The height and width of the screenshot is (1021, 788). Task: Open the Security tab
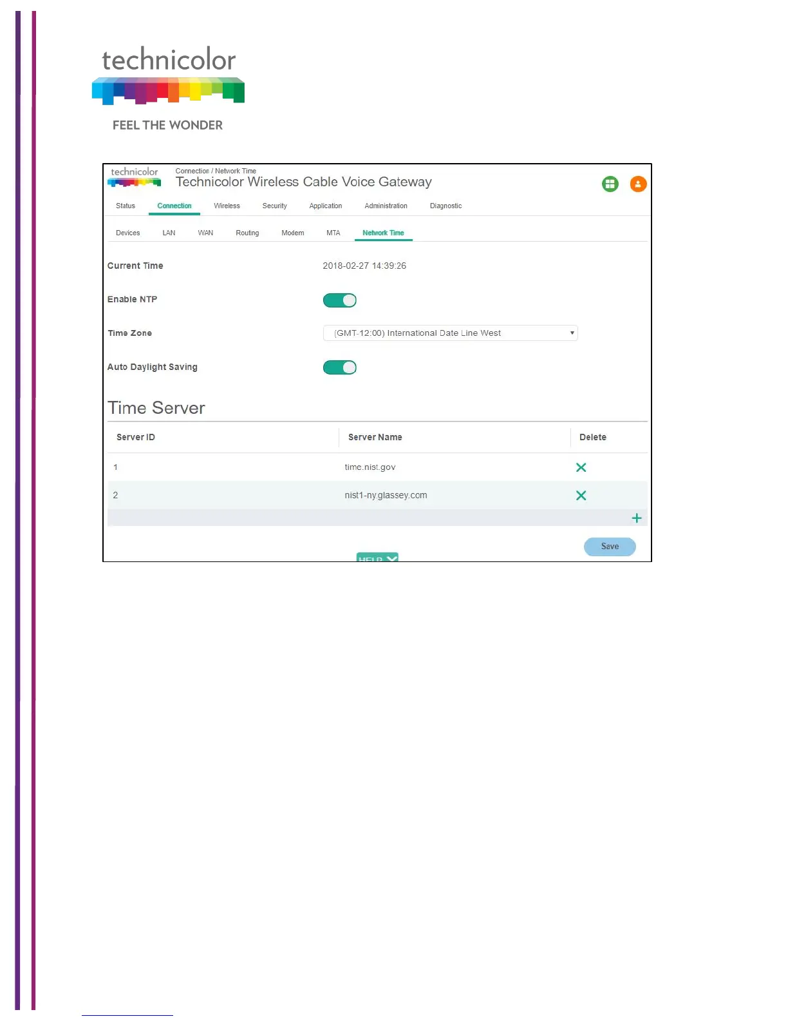pyautogui.click(x=274, y=206)
